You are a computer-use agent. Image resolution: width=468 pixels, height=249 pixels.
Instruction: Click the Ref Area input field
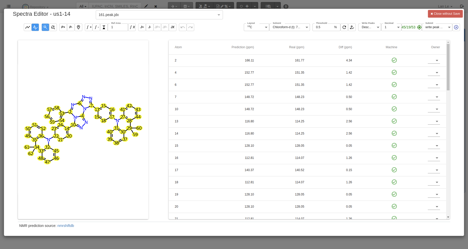(x=118, y=27)
